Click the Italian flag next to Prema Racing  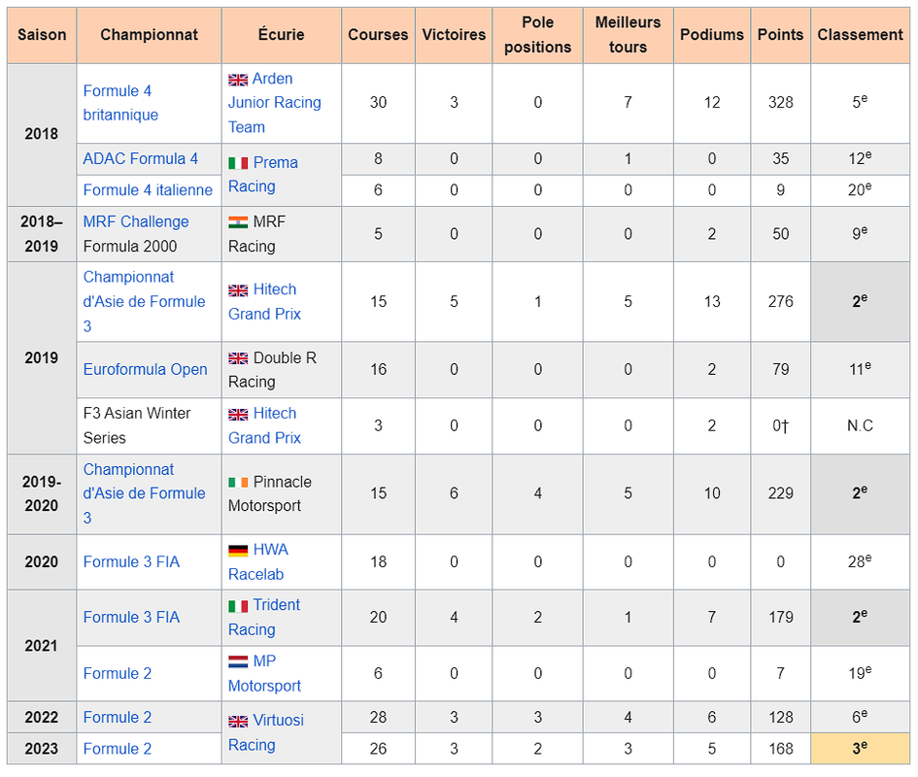pyautogui.click(x=238, y=163)
